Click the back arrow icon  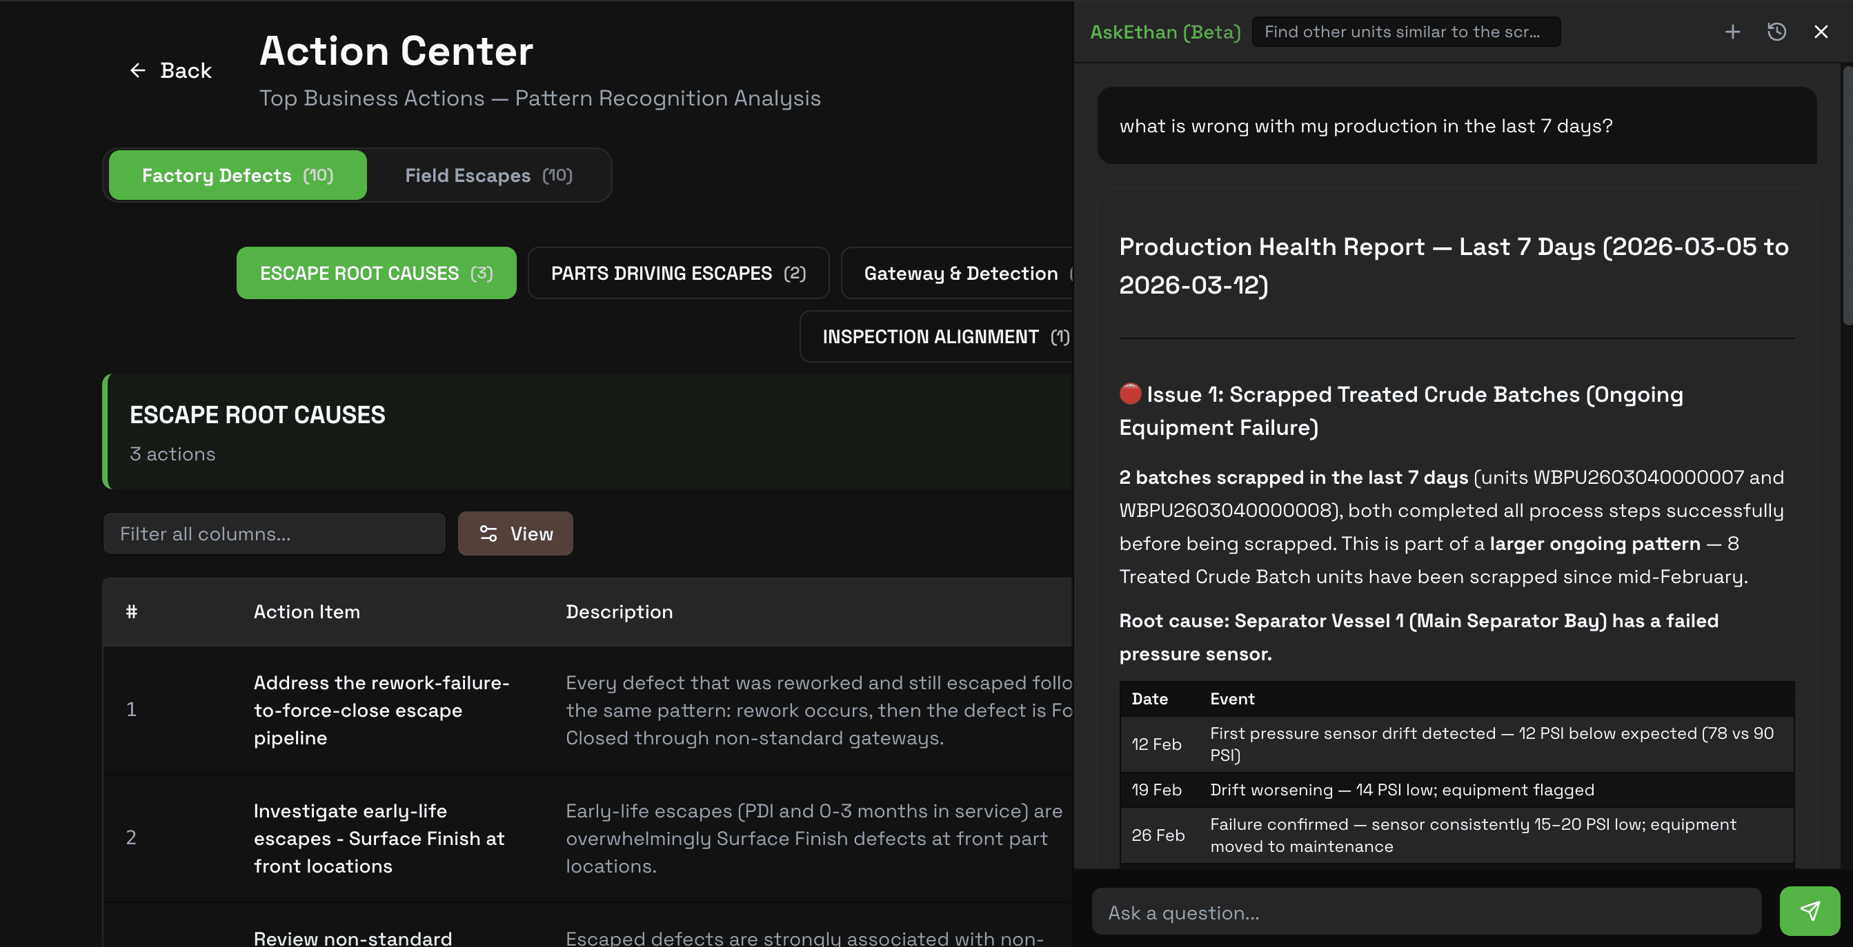tap(137, 70)
